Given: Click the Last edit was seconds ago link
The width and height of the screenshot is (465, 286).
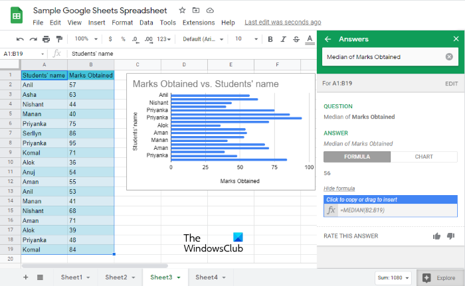Looking at the screenshot, I should tap(282, 22).
